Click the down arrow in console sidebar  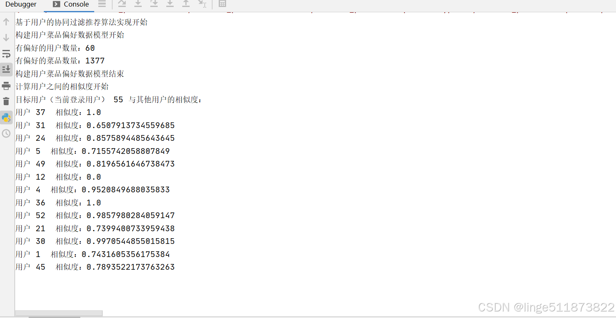[6, 38]
